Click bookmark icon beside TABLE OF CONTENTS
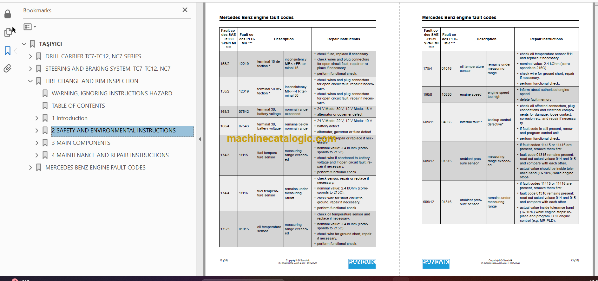 coord(45,106)
